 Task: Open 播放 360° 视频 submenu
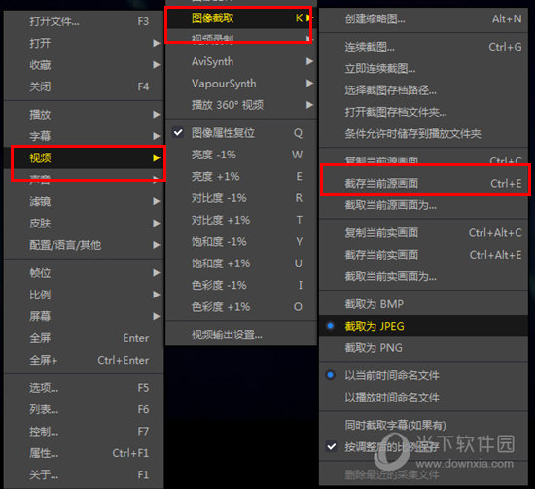point(241,105)
